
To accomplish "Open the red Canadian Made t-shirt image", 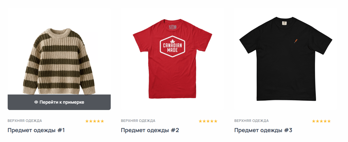I will [173, 59].
